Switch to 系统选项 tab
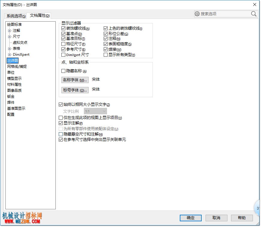This screenshot has height=227, width=261. click(16, 16)
